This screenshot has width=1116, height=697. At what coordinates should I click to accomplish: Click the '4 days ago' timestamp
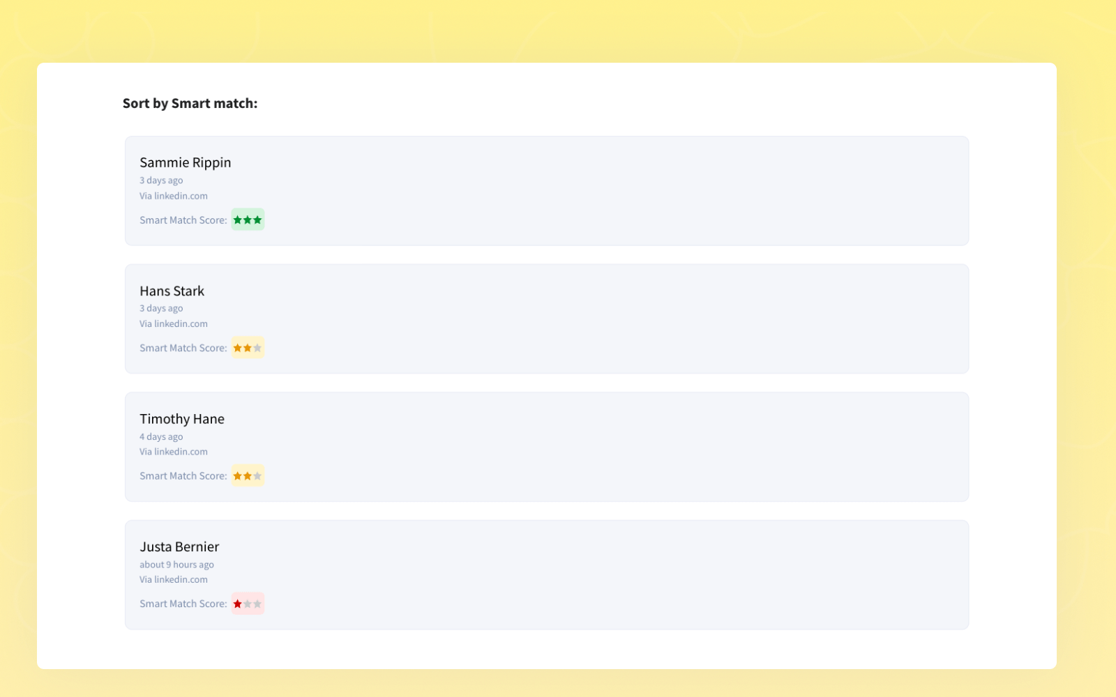tap(161, 437)
